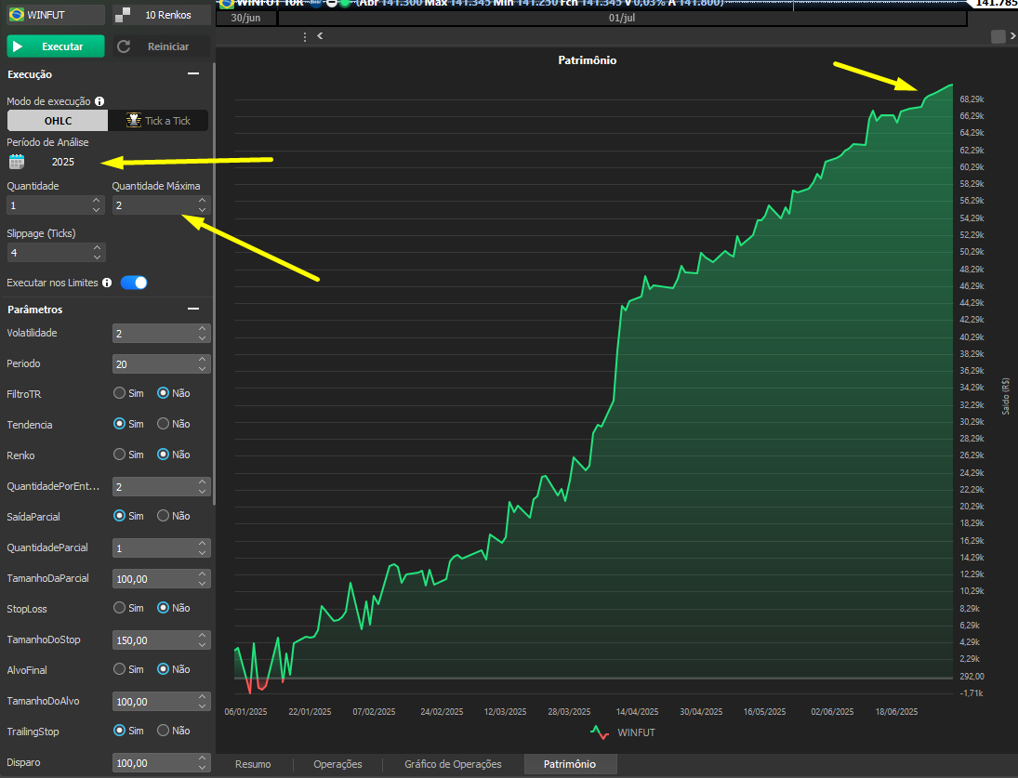Toggle the Executar nos Limites switch
The image size is (1018, 778).
134,283
